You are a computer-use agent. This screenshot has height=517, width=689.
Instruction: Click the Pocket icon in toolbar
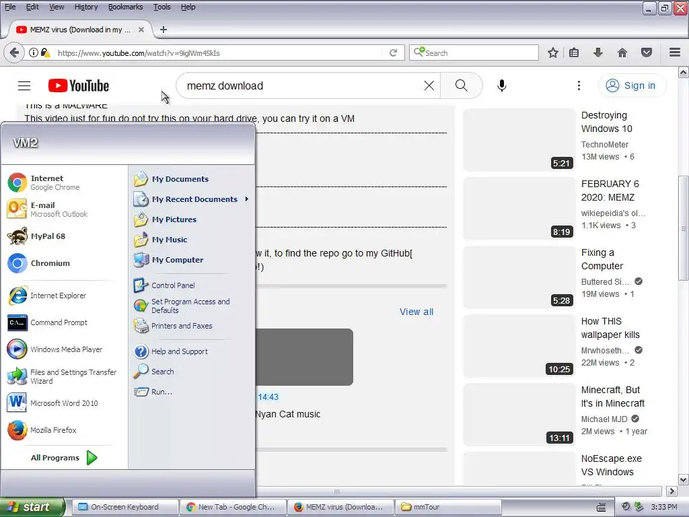647,53
